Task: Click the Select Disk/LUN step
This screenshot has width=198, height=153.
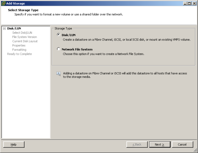Action: (22, 33)
